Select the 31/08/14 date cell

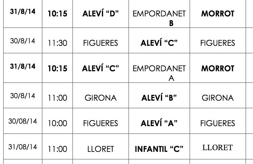coord(23,147)
